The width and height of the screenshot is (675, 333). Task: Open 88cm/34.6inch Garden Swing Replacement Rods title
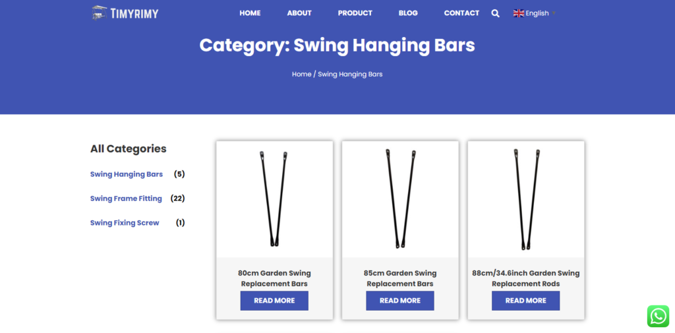(x=526, y=278)
